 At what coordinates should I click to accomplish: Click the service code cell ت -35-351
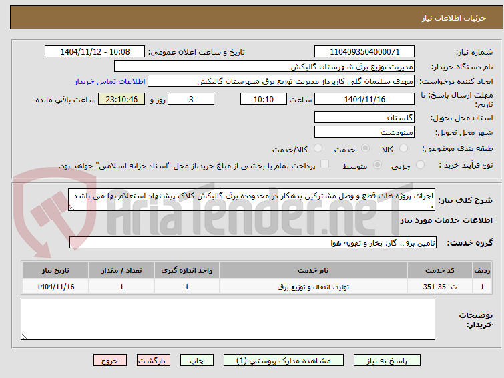pyautogui.click(x=439, y=287)
